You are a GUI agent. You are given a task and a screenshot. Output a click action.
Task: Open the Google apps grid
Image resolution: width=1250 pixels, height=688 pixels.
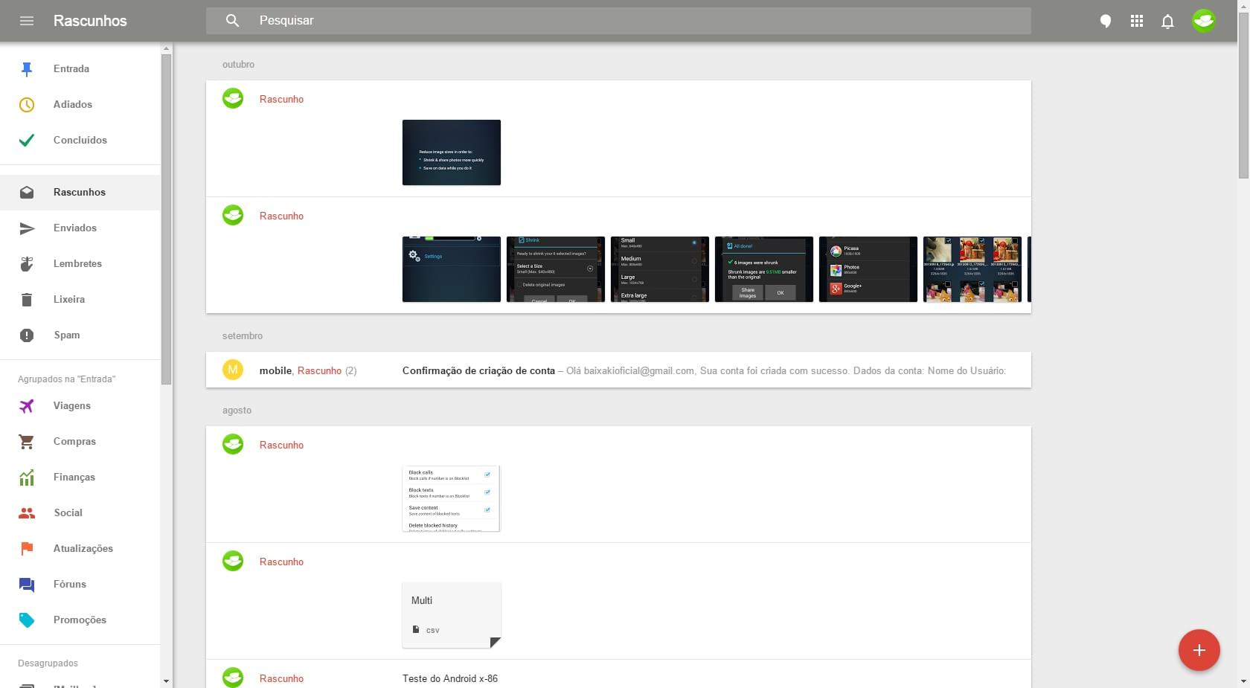1137,21
